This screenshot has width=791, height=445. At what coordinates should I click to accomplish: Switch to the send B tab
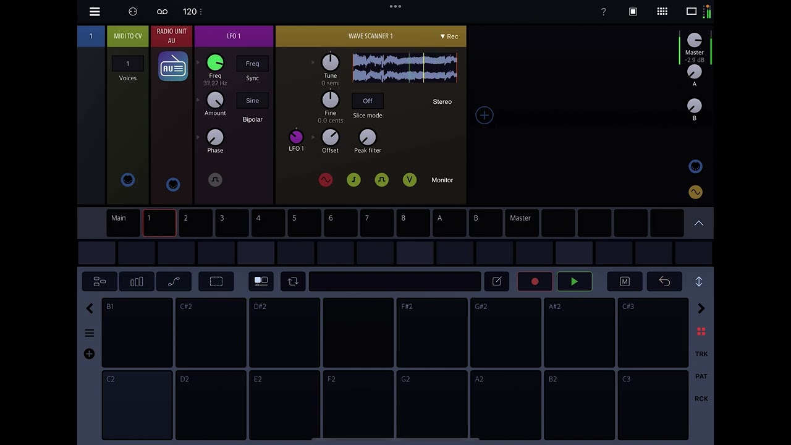(x=486, y=223)
